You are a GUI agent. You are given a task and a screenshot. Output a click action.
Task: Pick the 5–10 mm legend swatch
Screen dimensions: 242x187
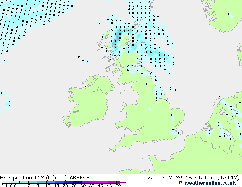coord(42,182)
